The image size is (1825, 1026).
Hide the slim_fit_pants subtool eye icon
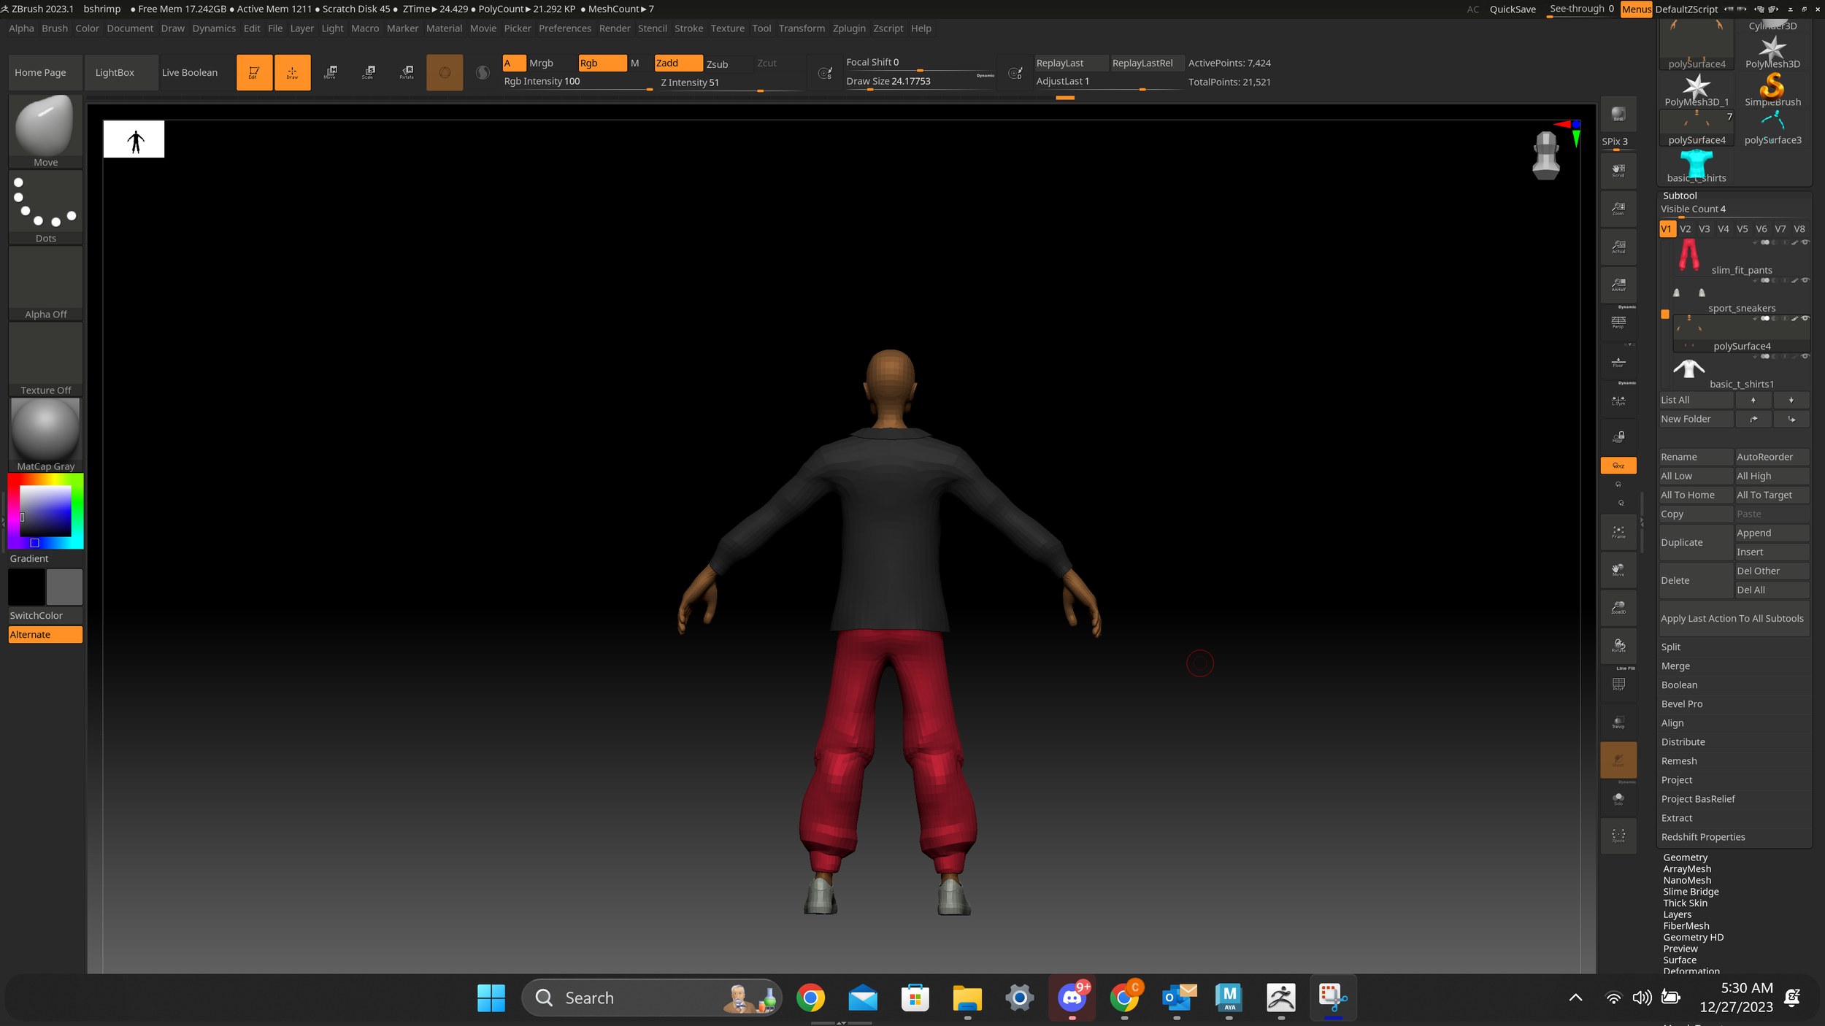1805,242
